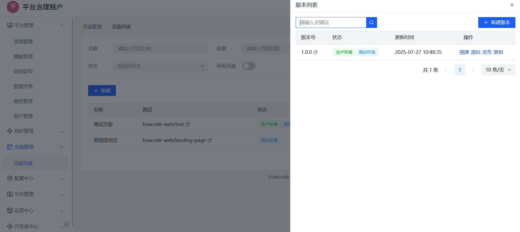520x232 pixels.
Task: Copy the lowcode-web/test path icon
Action: 187,124
